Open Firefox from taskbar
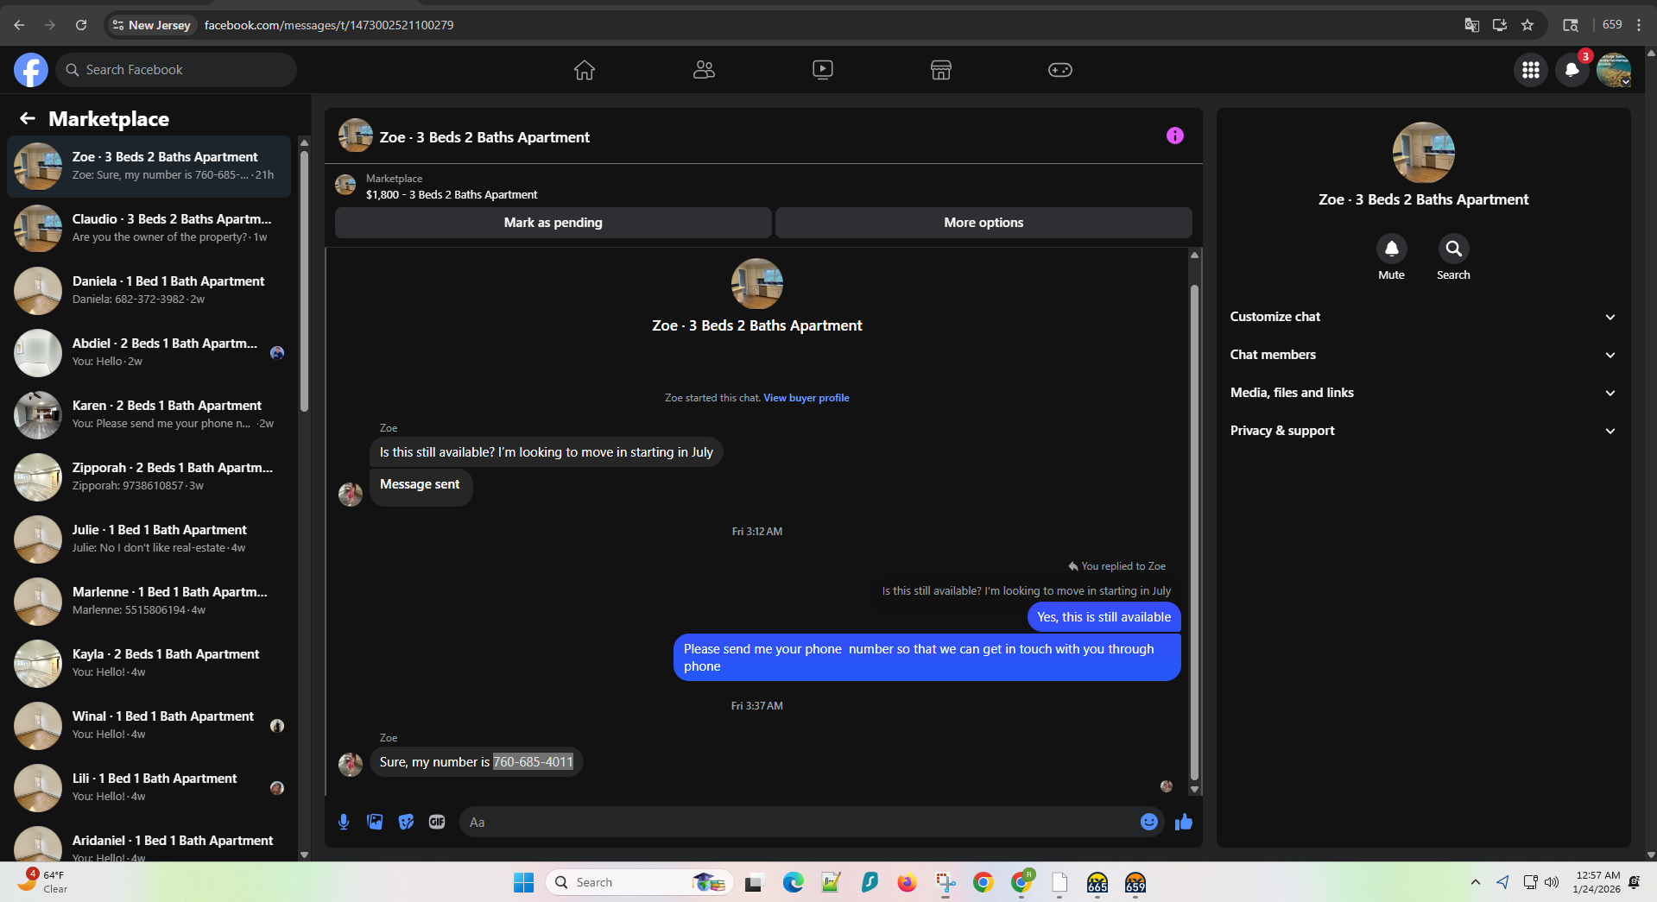The image size is (1657, 902). [x=907, y=882]
